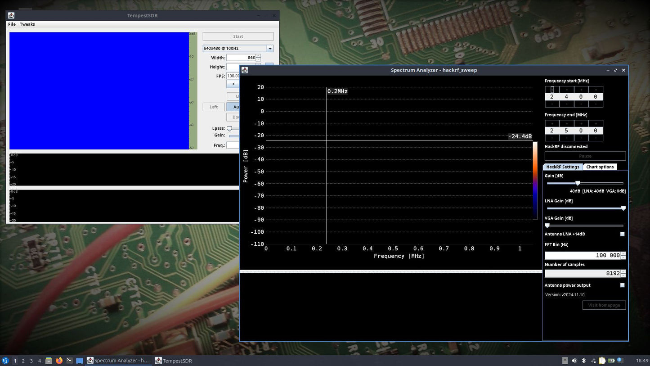Image resolution: width=650 pixels, height=366 pixels.
Task: Click the Number of samples field
Action: (583, 273)
